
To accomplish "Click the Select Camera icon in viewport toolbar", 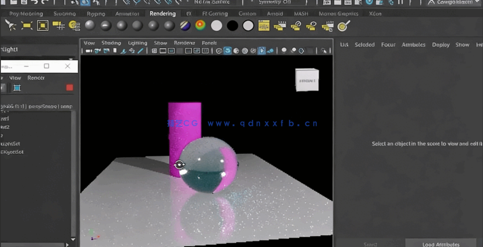I will (89, 51).
